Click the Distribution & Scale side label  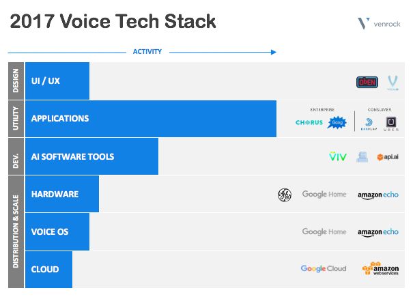(15, 231)
